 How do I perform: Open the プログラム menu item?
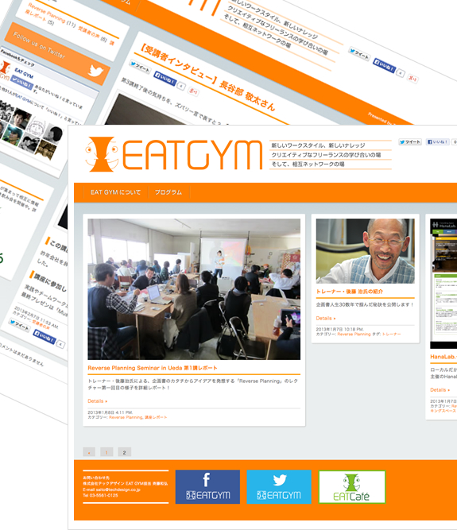(168, 192)
